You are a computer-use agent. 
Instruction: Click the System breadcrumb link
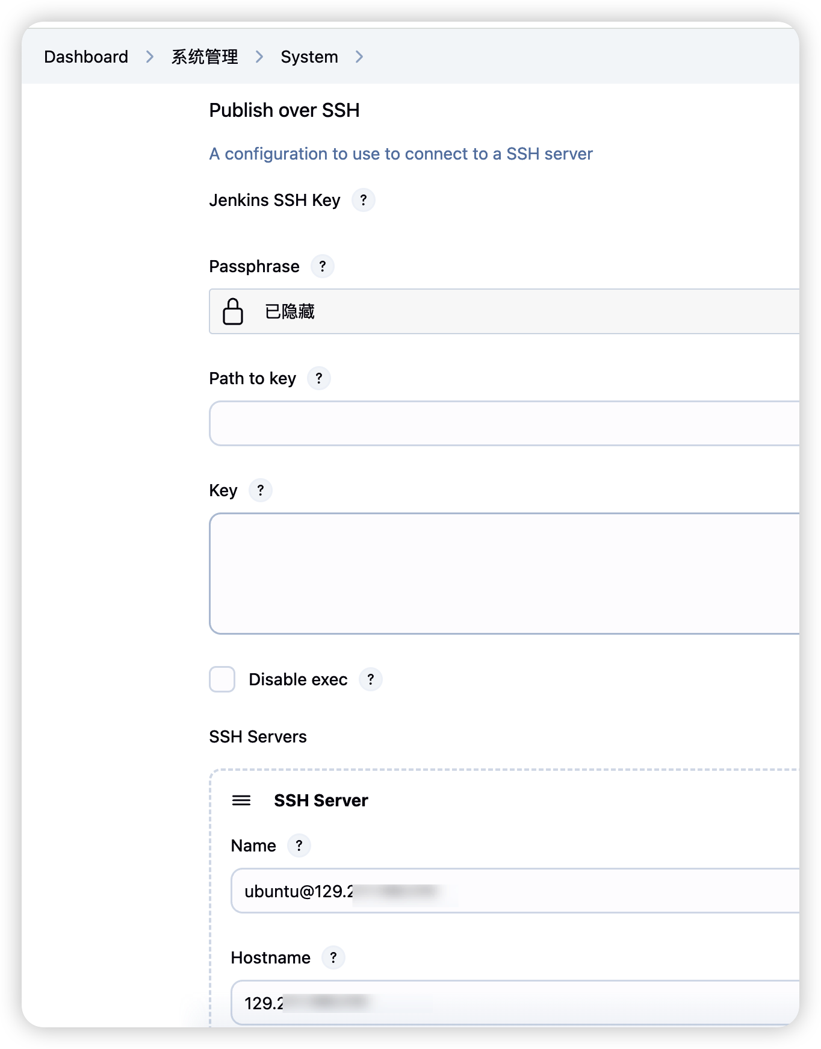(x=309, y=57)
